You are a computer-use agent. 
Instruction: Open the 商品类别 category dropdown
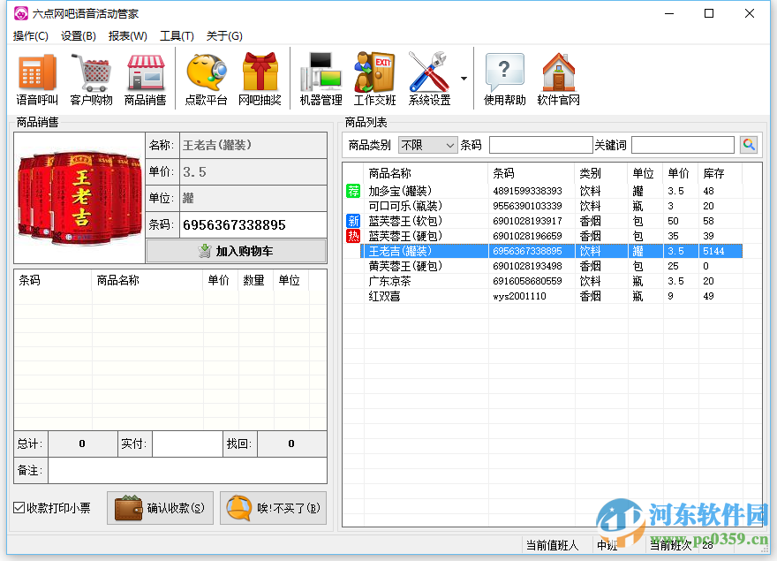tap(428, 144)
